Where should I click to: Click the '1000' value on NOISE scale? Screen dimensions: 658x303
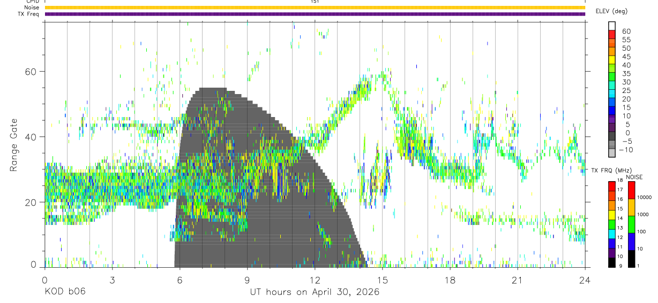[642, 214]
